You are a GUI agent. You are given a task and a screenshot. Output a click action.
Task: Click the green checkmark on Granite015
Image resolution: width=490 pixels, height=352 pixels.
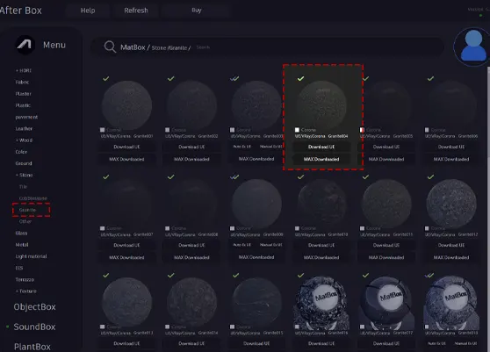coord(236,275)
